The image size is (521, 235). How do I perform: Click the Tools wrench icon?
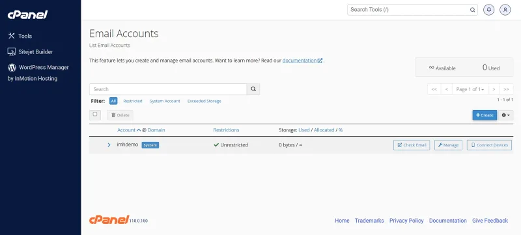[11, 36]
